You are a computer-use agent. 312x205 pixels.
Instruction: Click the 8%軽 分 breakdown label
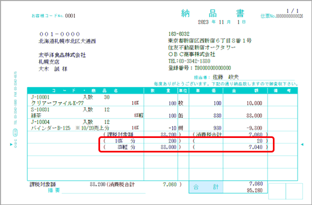point(126,147)
